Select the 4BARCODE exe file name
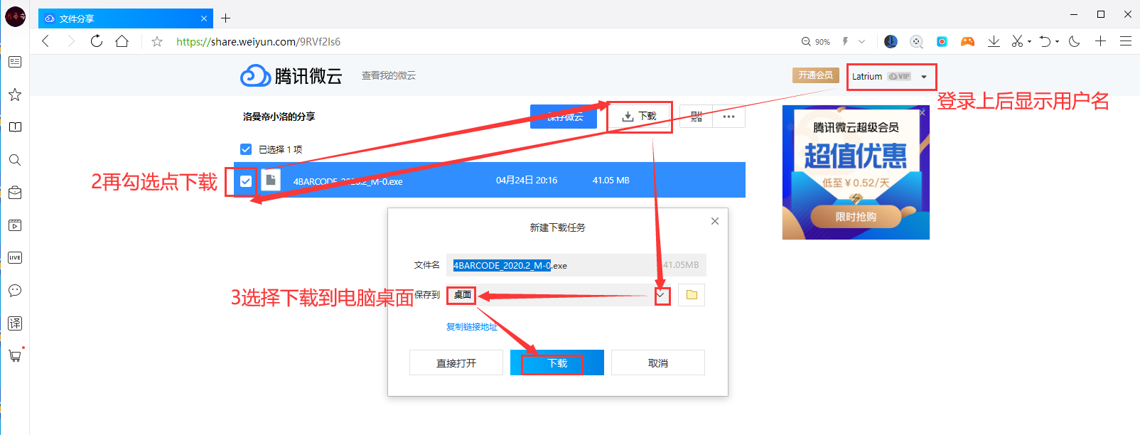The height and width of the screenshot is (435, 1140). coord(348,181)
